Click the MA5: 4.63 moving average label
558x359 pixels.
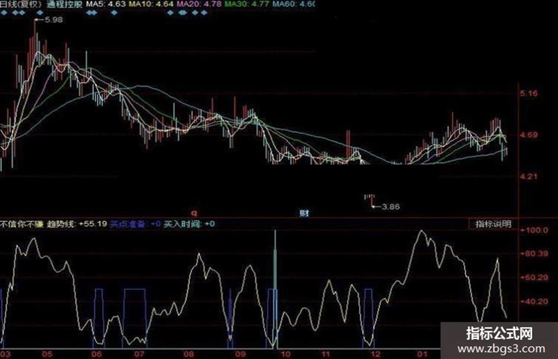tap(106, 4)
